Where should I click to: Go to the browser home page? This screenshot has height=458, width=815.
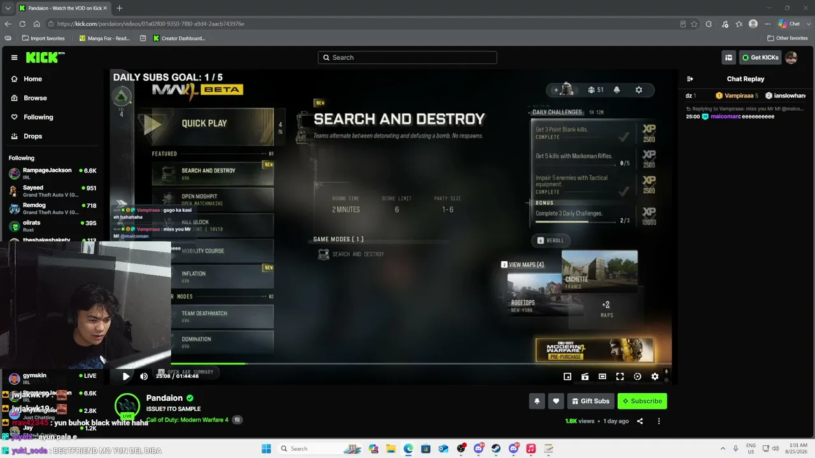(x=37, y=24)
